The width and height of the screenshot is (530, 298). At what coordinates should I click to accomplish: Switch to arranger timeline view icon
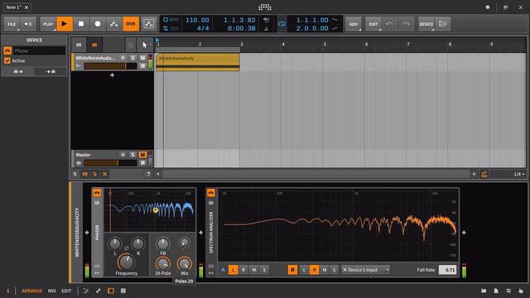click(94, 45)
